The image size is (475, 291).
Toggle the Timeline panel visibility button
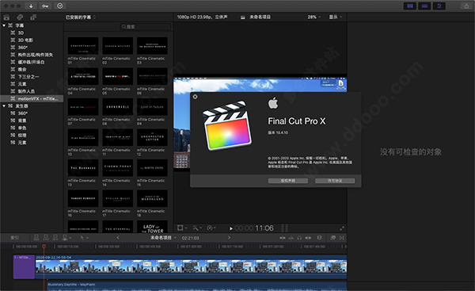click(424, 6)
